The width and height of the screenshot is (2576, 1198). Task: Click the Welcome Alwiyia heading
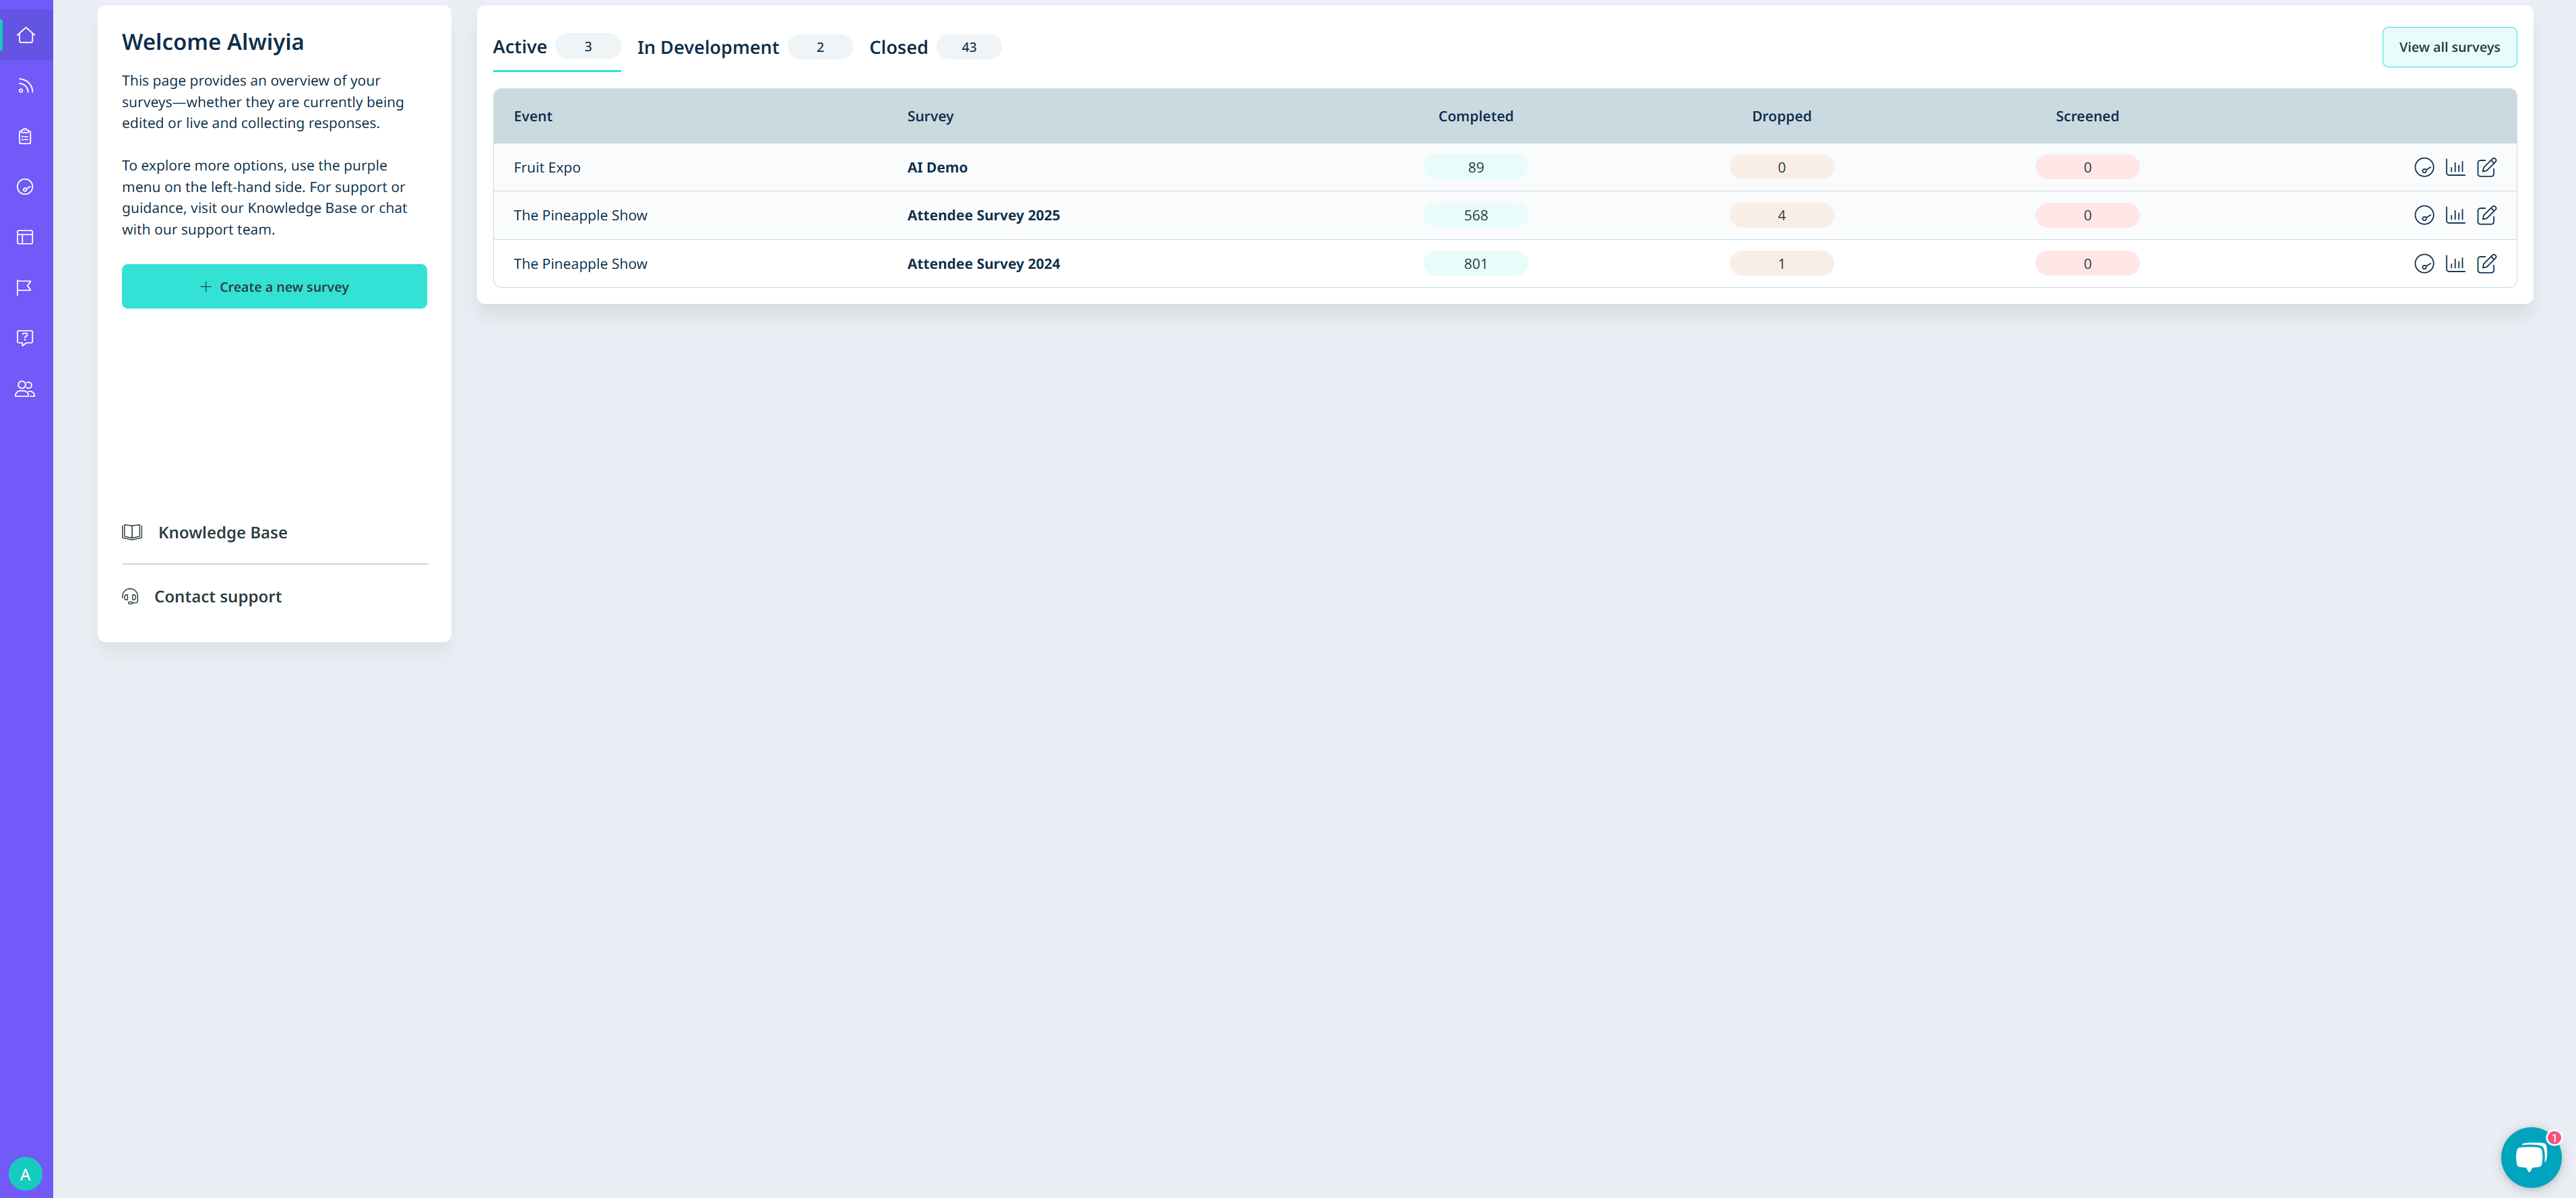click(x=213, y=42)
